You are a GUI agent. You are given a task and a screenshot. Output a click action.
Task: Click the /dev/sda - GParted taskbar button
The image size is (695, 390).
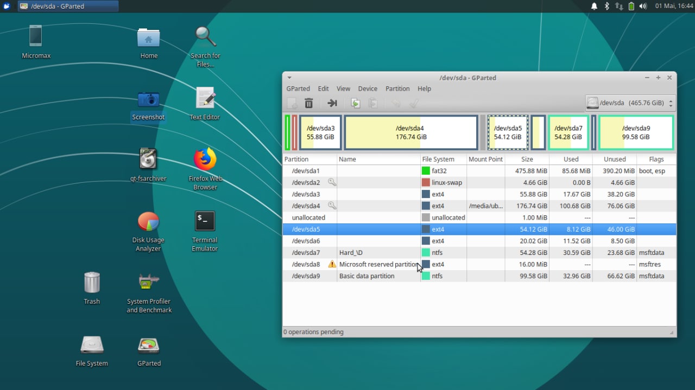point(68,7)
